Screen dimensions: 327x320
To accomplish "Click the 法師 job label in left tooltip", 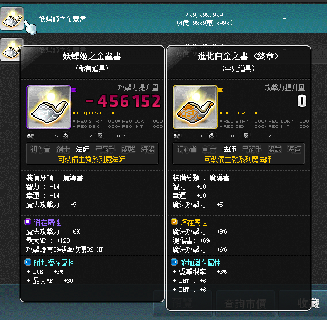I will coord(82,150).
